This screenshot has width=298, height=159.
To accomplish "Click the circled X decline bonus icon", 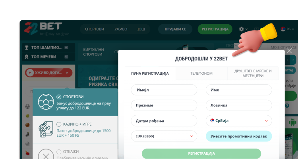I will point(46,155).
